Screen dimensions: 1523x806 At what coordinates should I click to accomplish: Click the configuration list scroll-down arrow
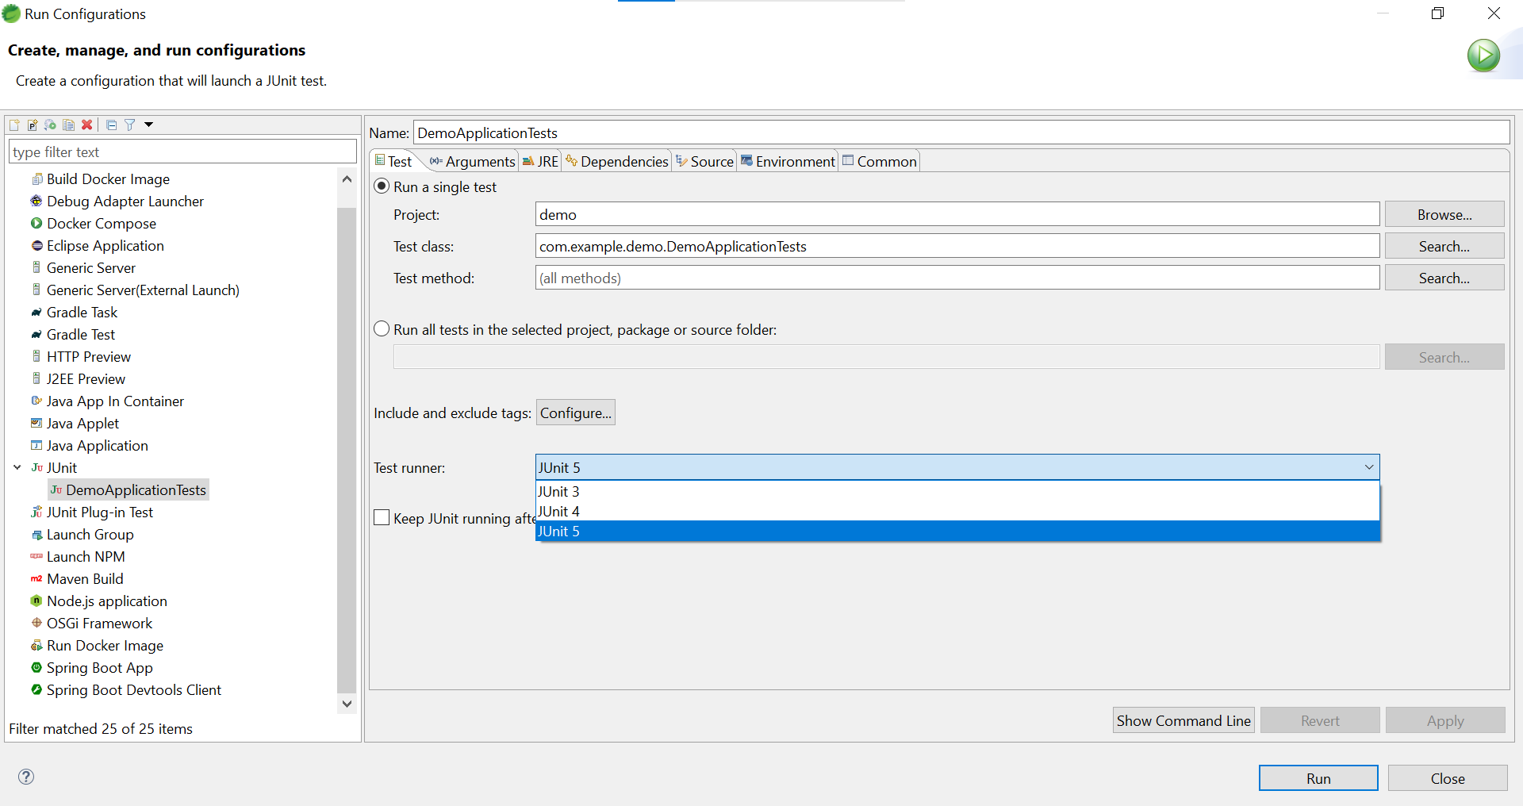coord(347,704)
